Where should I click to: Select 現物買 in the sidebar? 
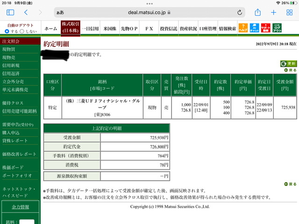[9, 49]
